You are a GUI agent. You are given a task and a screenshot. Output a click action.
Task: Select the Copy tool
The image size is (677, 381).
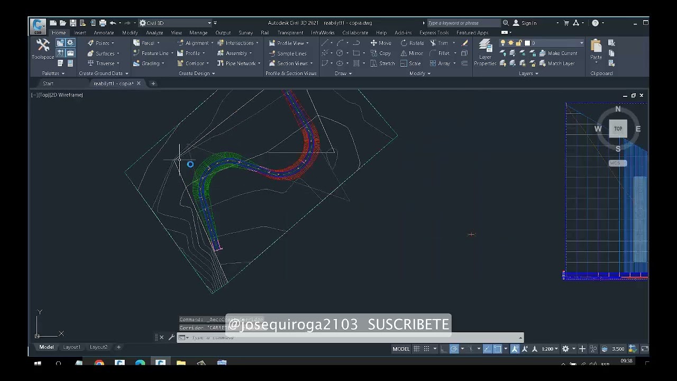click(x=381, y=53)
